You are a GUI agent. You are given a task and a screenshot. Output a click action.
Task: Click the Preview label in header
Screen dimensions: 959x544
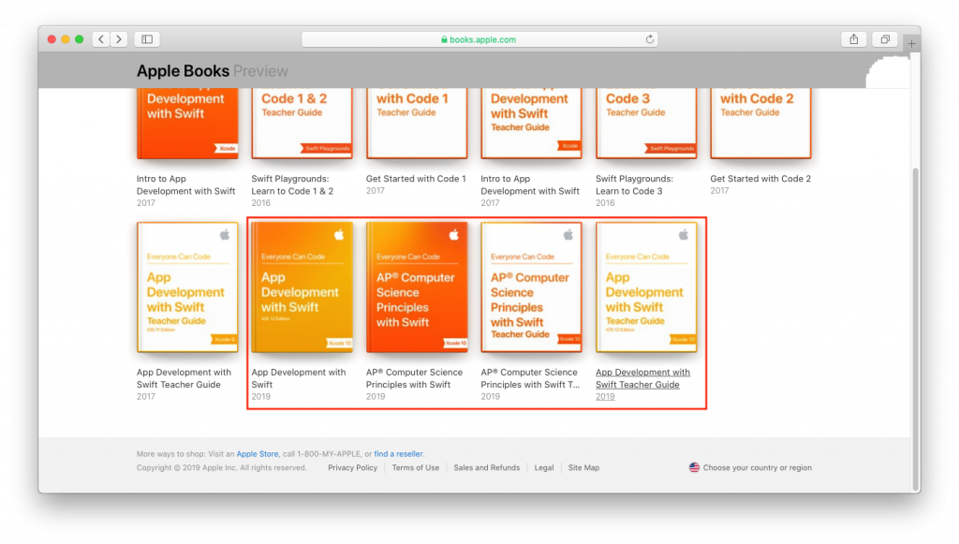[x=260, y=71]
